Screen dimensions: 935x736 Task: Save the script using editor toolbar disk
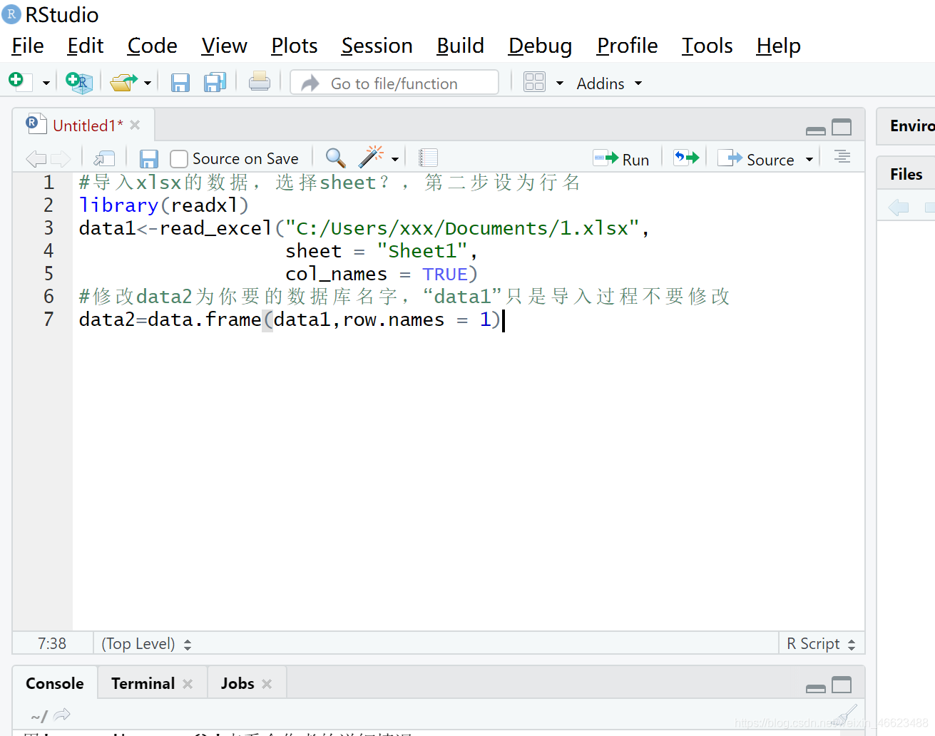coord(149,158)
